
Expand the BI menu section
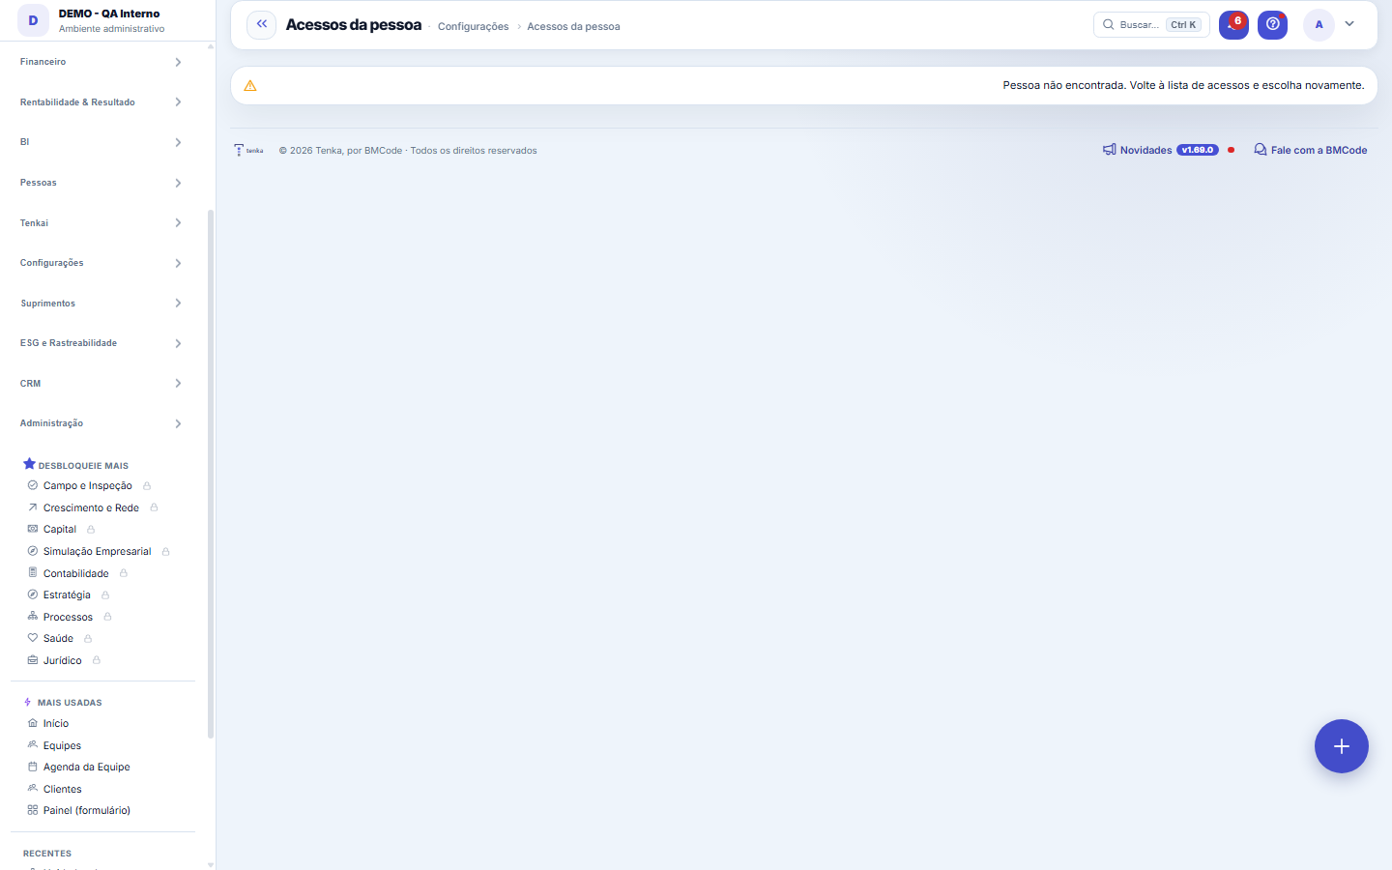[x=101, y=142]
